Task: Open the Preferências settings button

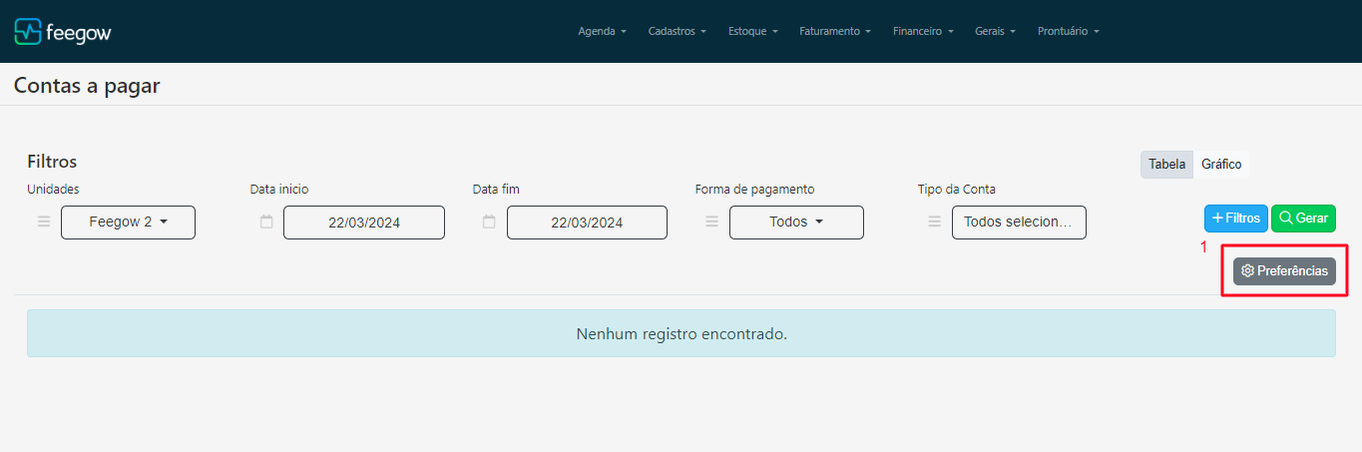Action: [x=1284, y=271]
